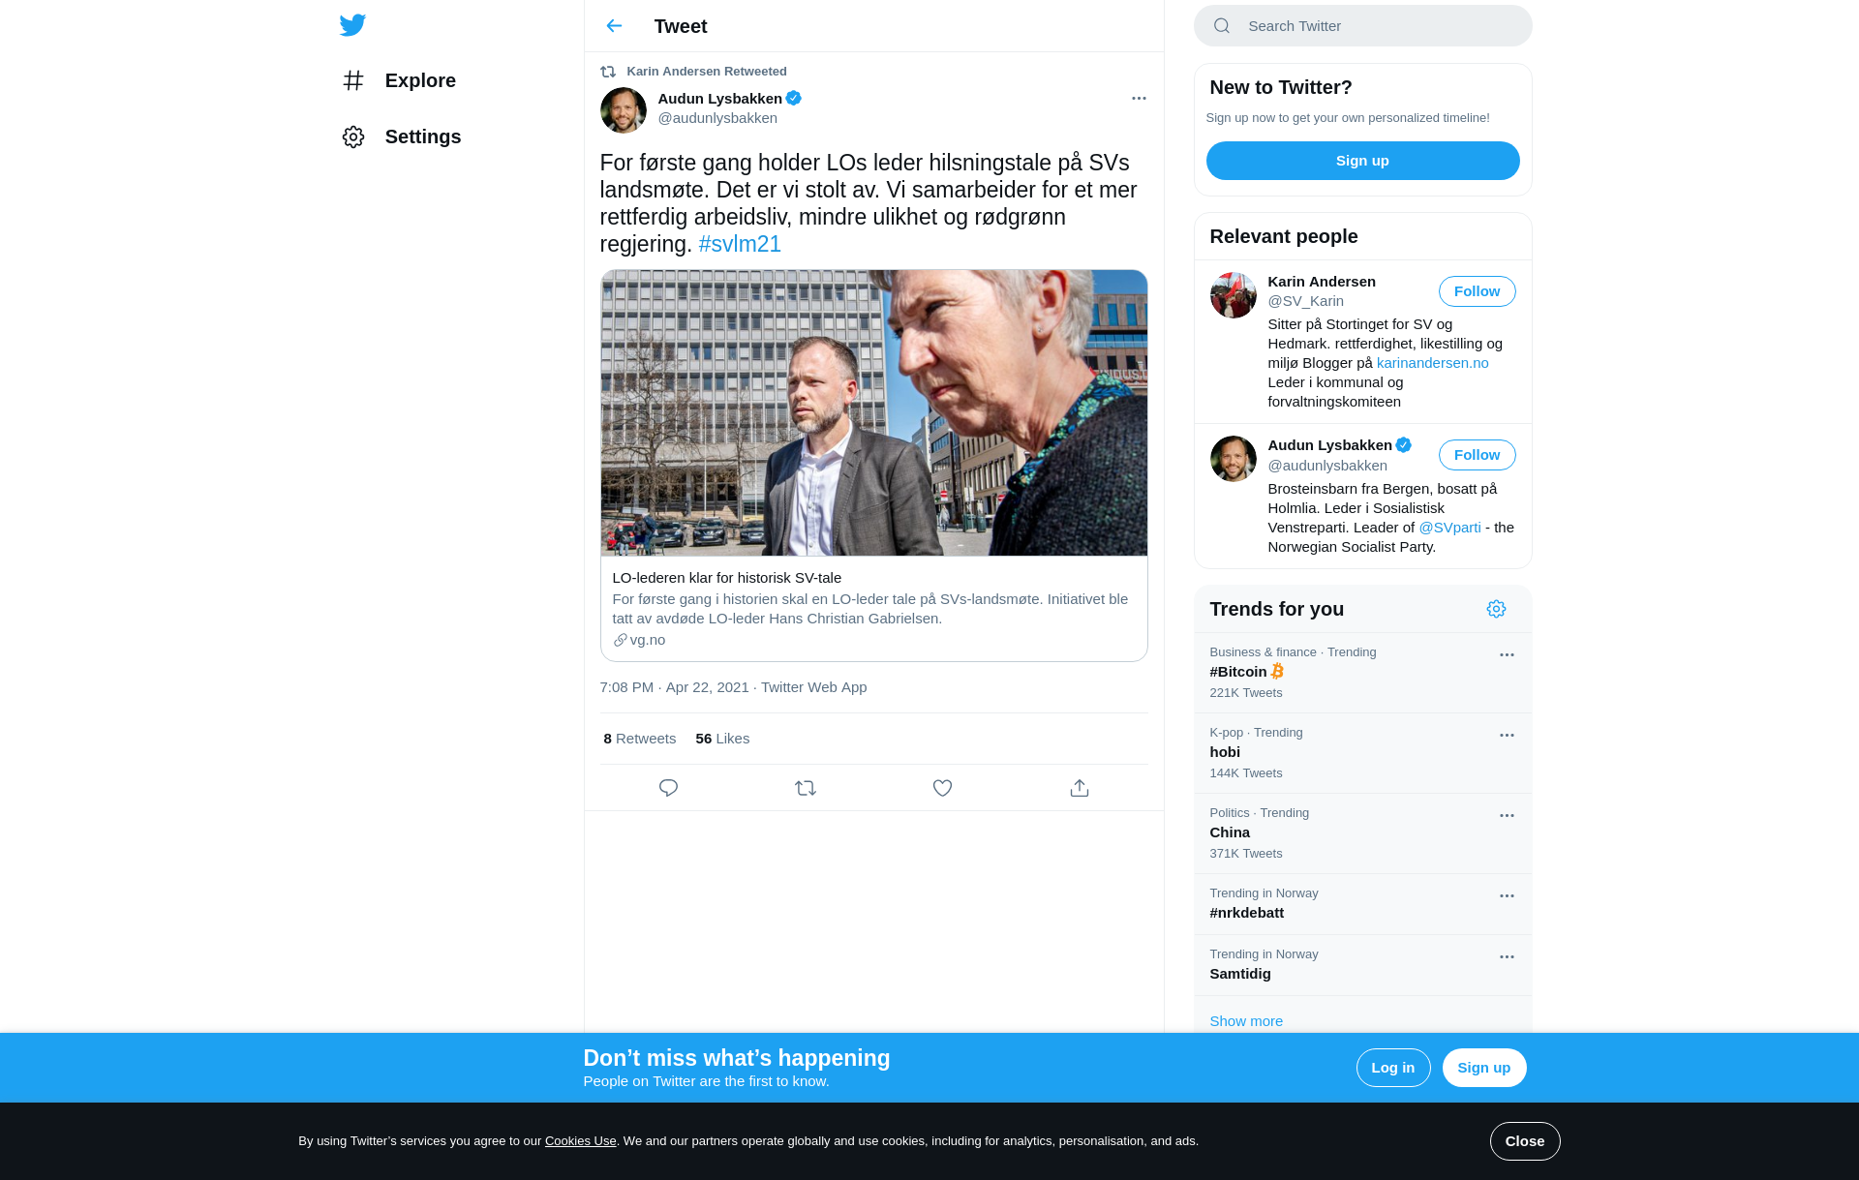Open more options on Audun Lysbakken's tweet

pos(1139,99)
